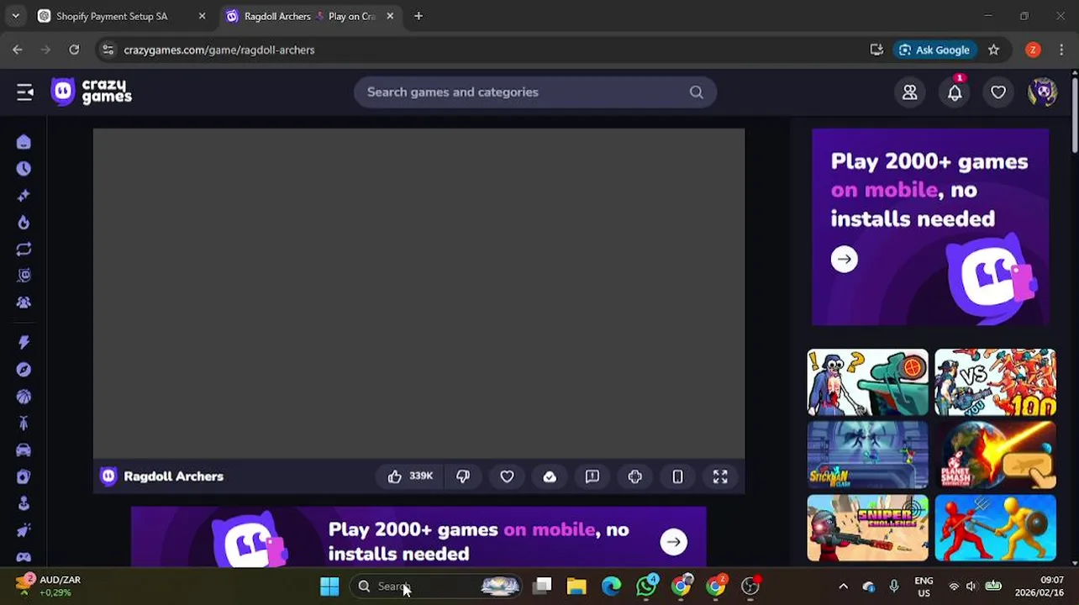Open New games sparkle icon in sidebar

click(24, 196)
